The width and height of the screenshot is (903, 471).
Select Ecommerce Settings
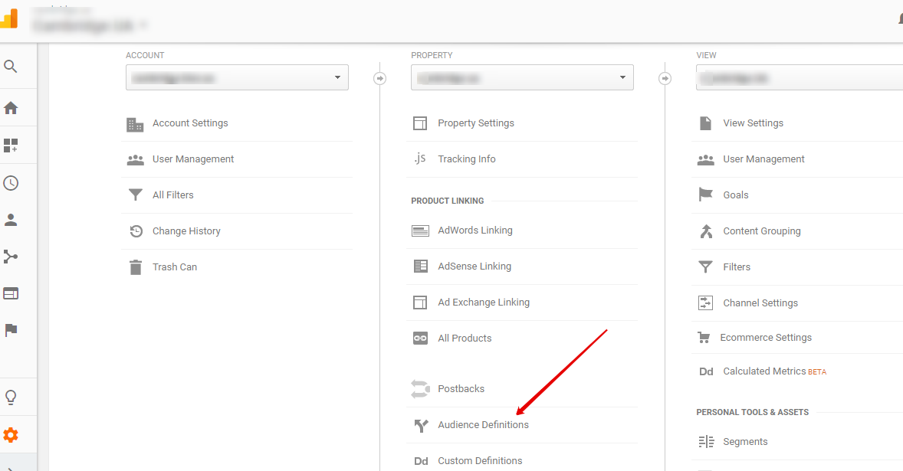pos(765,338)
